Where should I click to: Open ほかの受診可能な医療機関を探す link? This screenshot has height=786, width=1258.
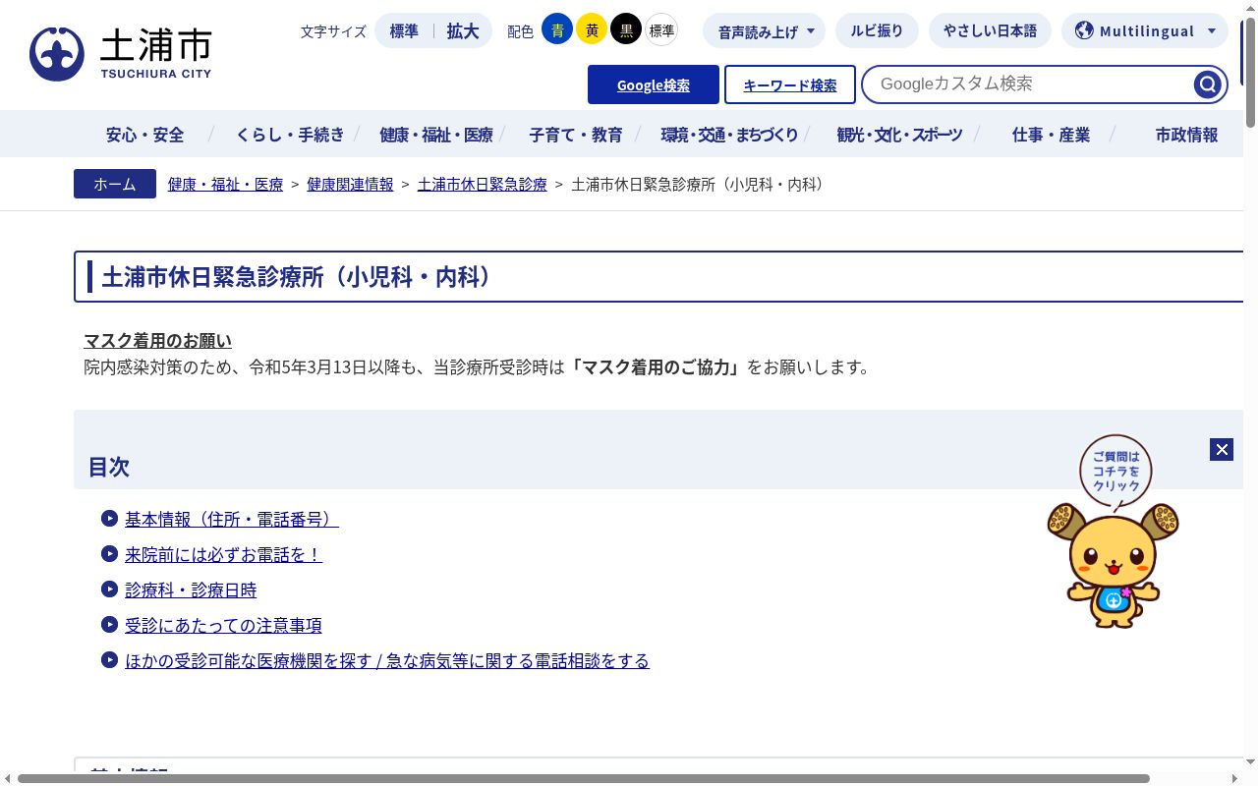(x=387, y=660)
